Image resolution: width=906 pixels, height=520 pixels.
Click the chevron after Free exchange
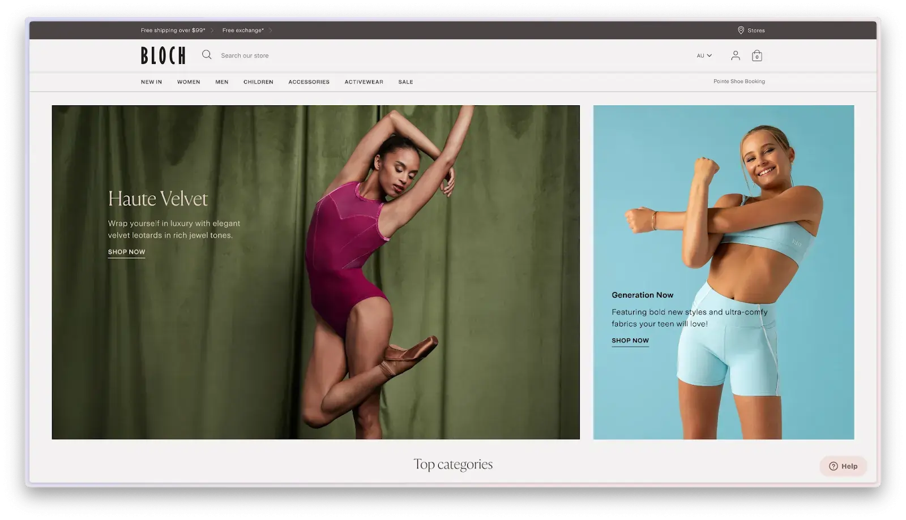271,31
